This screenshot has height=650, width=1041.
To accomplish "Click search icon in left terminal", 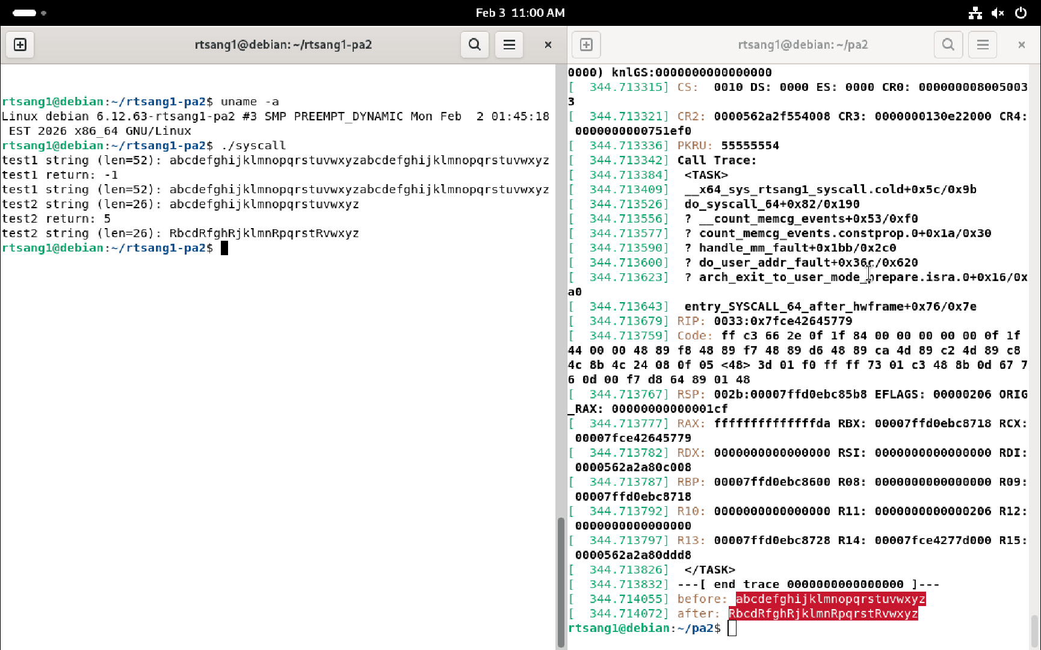I will click(x=474, y=45).
